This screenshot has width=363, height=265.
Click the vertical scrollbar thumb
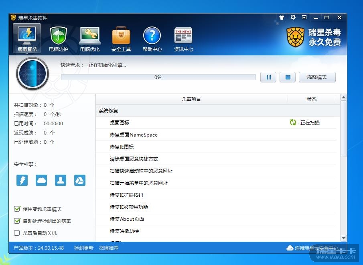[x=344, y=129]
